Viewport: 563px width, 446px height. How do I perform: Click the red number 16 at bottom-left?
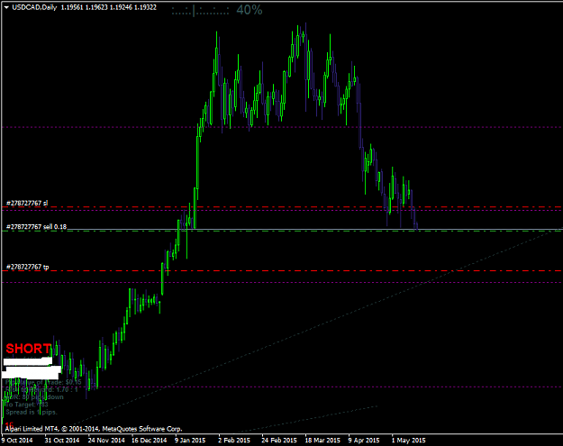(9, 424)
